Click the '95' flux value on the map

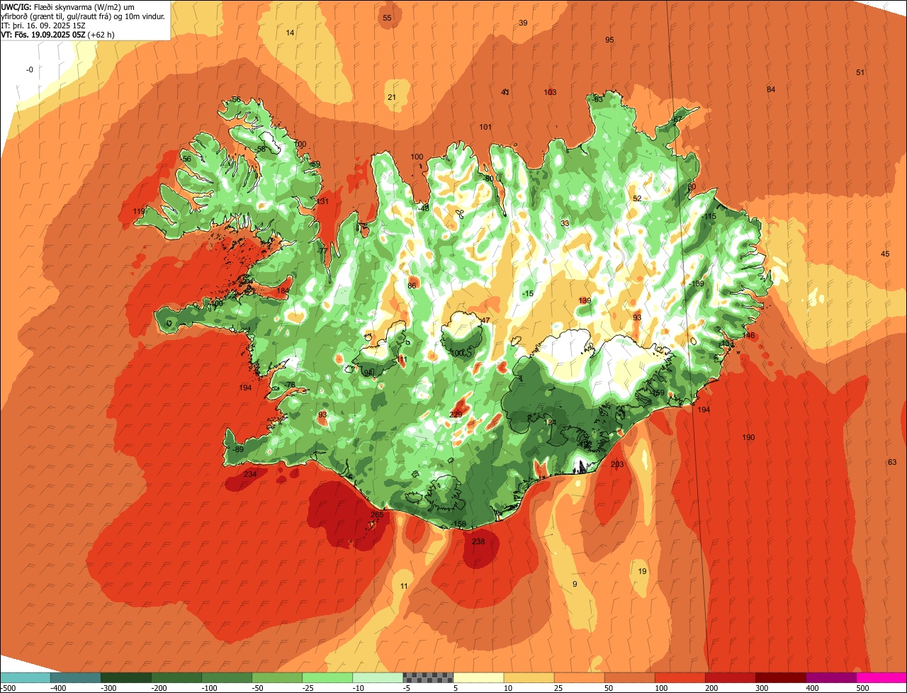tap(609, 40)
